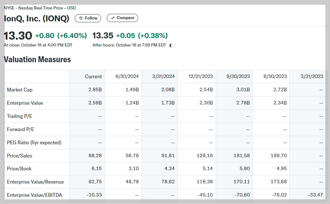The width and height of the screenshot is (330, 204).
Task: Click the Price/Book row label
Action: (19, 169)
